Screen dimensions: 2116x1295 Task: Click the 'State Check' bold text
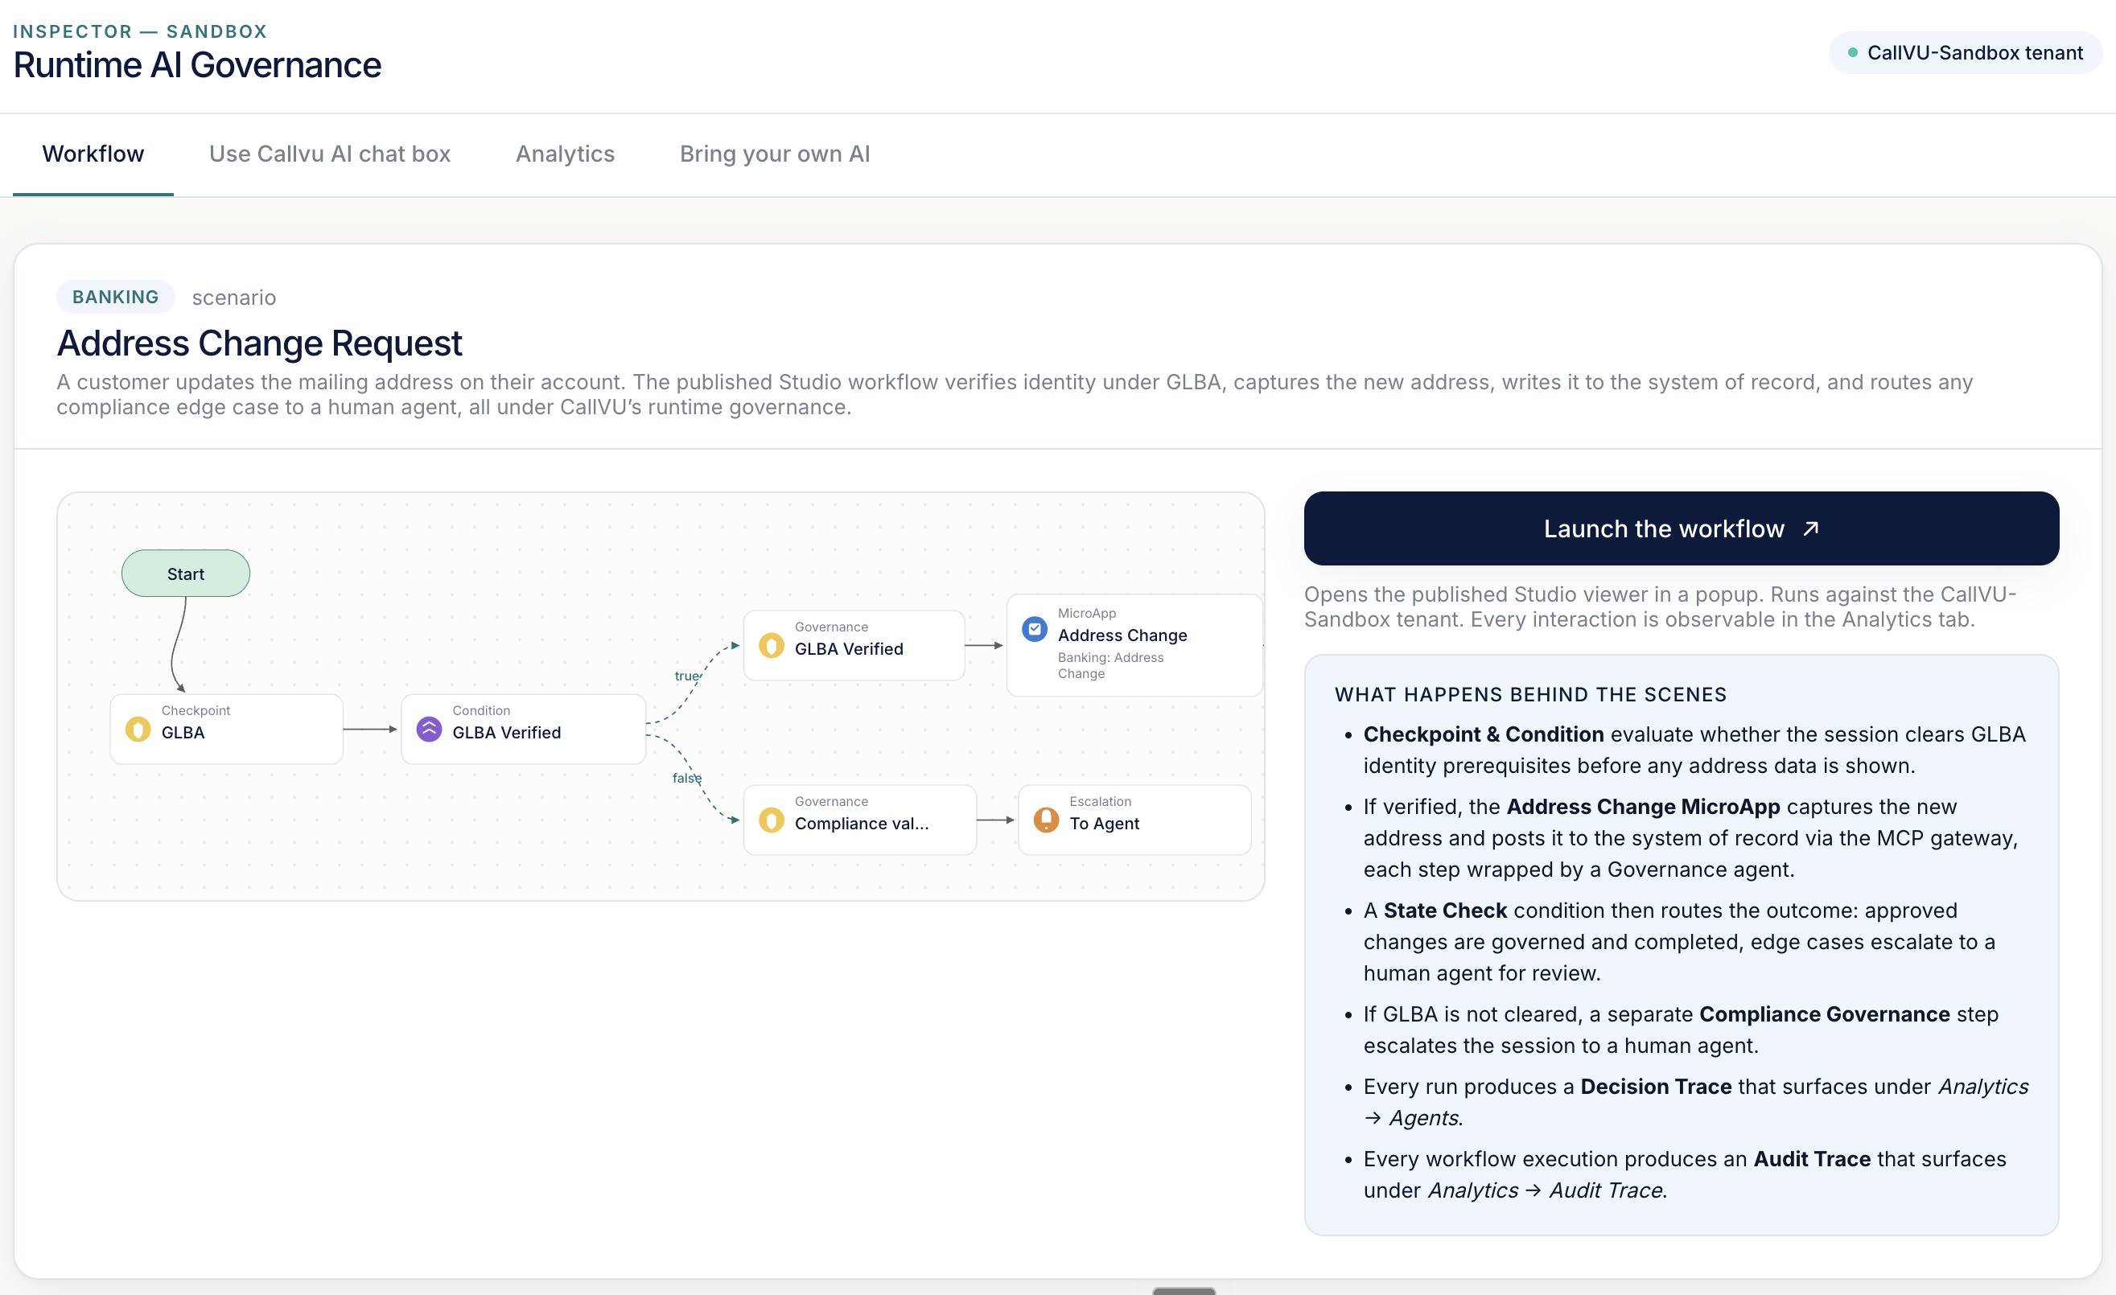pyautogui.click(x=1445, y=911)
